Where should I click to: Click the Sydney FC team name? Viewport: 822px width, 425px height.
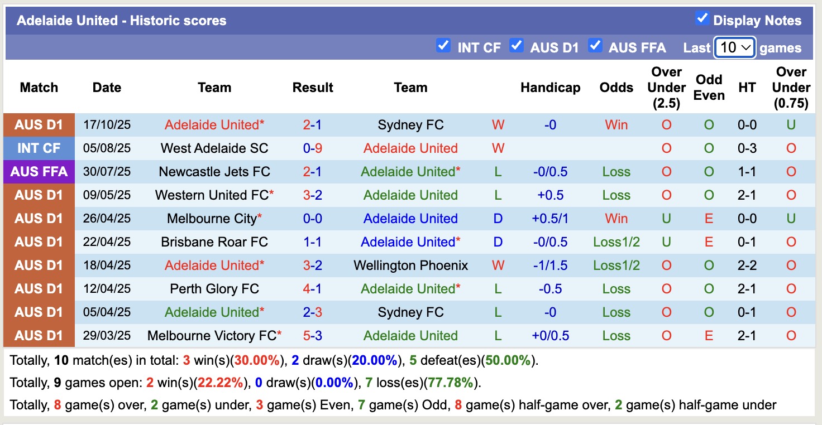pos(410,125)
